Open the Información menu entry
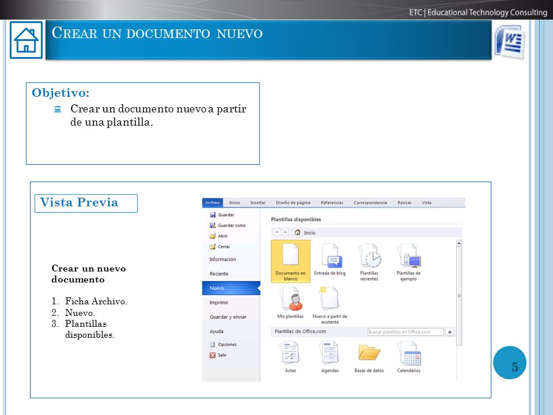This screenshot has width=553, height=415. point(222,259)
